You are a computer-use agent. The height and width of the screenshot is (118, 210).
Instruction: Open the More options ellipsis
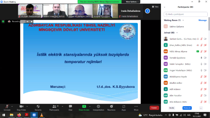136,107
